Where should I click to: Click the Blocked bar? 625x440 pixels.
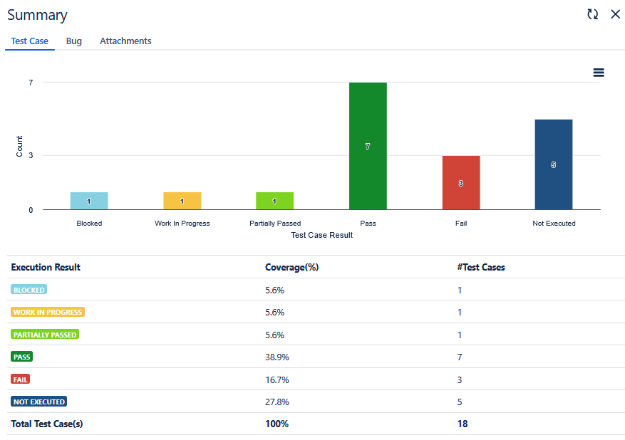tap(89, 200)
